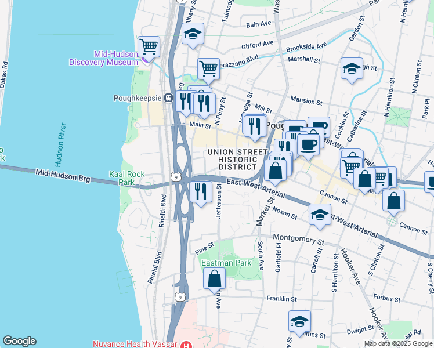Click the school marker south of Franklin St
This screenshot has height=348, width=434.
click(299, 322)
